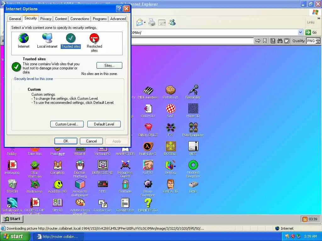Click the Windows 93 Start button
Viewport: 322px width, 241px height.
[13, 219]
